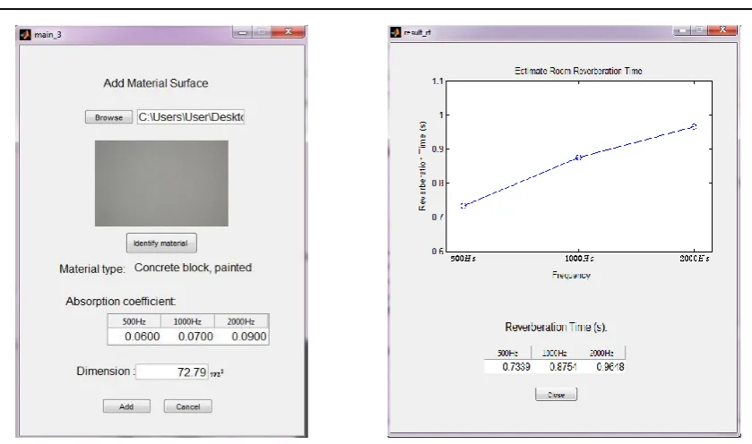Click the 0.8754 reverberation time value

563,367
